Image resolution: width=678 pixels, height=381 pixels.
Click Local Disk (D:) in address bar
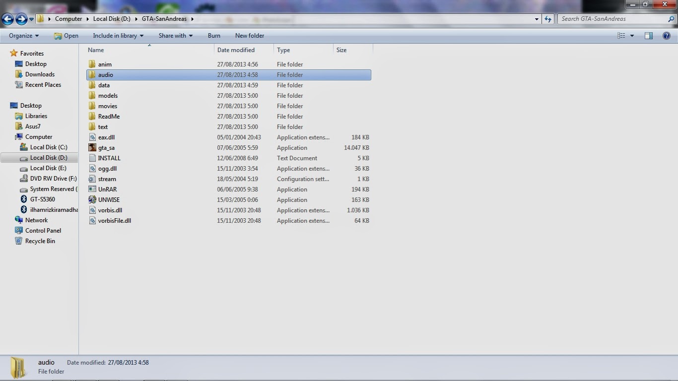click(x=112, y=19)
